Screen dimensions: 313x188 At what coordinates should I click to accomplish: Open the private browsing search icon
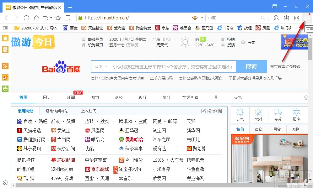[x=277, y=18]
